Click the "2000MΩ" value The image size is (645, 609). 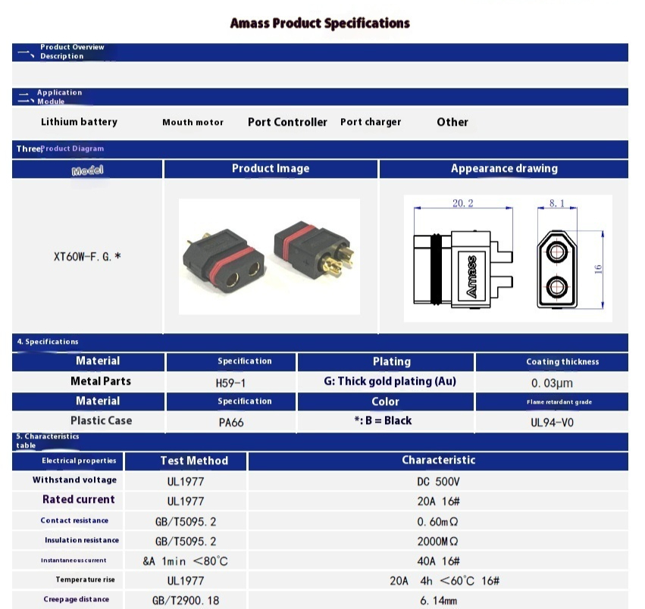(437, 541)
